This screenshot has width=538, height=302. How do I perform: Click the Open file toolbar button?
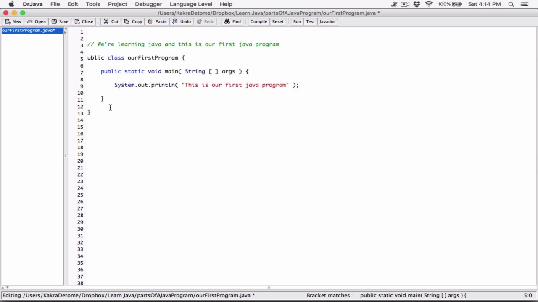36,21
